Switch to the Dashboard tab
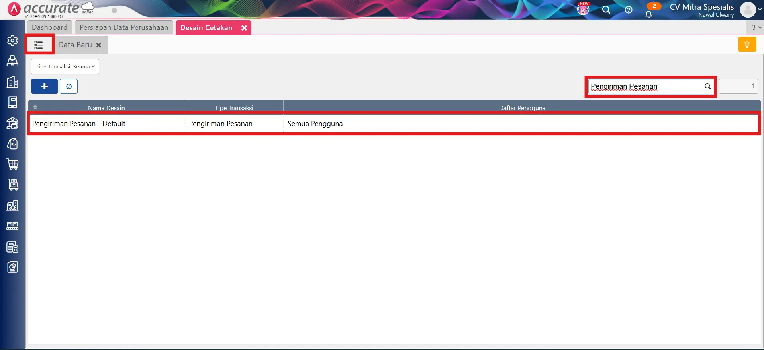 point(50,27)
